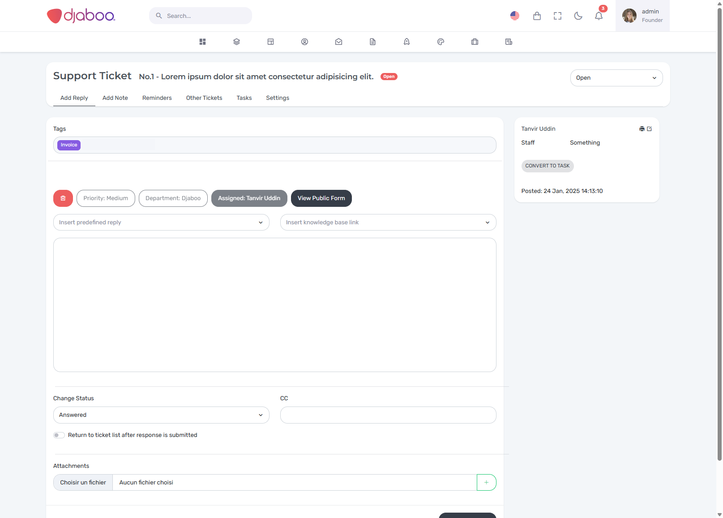Expand Insert knowledge base link dropdown

point(388,223)
